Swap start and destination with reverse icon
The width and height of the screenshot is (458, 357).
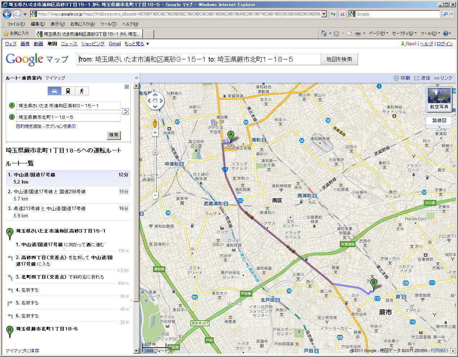125,112
